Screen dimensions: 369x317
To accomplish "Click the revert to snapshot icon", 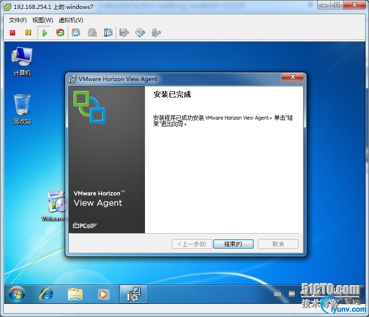I will click(92, 33).
